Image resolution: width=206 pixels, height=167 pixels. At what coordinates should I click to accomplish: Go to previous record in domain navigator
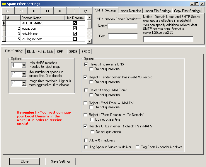21,11
